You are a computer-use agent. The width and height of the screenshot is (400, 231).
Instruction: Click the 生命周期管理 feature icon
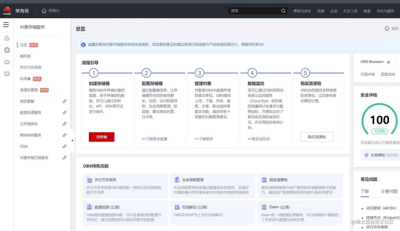pos(177,180)
